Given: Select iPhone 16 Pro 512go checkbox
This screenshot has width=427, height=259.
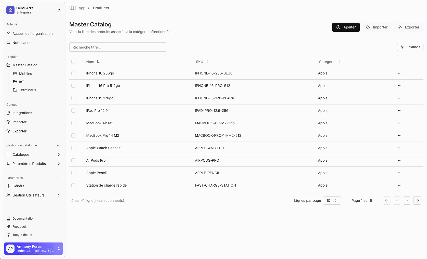Looking at the screenshot, I should (73, 86).
